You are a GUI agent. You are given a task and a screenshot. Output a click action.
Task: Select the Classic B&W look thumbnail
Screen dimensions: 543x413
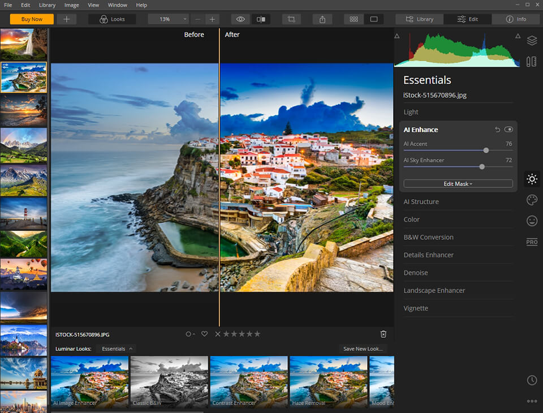pyautogui.click(x=169, y=381)
